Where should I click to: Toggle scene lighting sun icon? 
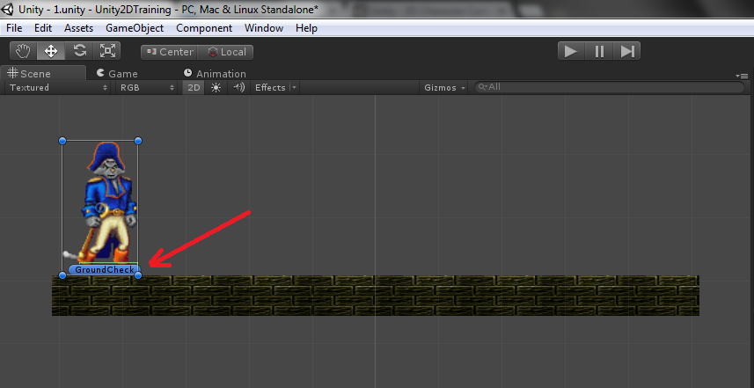click(216, 87)
